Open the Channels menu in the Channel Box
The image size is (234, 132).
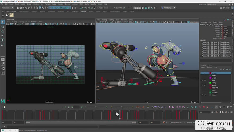pyautogui.click(x=204, y=22)
